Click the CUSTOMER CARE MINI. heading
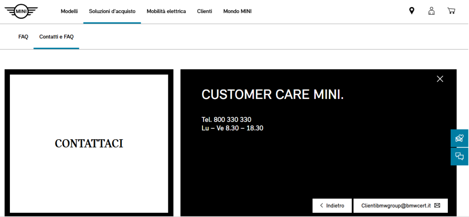Screen dimensions: 469x217 [x=273, y=95]
